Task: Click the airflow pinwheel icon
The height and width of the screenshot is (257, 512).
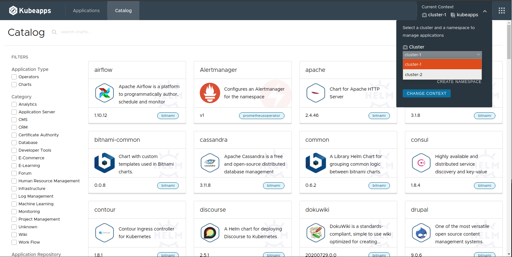Action: [105, 93]
